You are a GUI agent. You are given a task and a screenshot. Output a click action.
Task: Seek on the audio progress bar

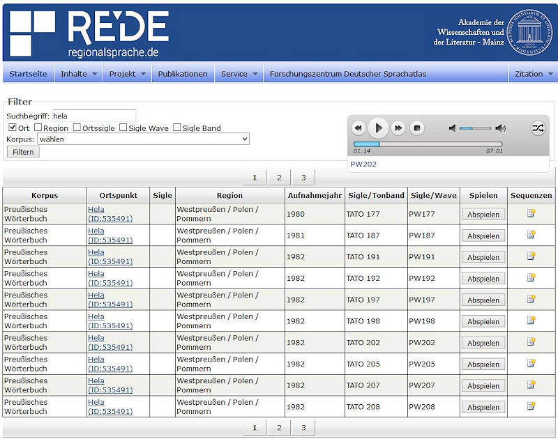click(428, 144)
